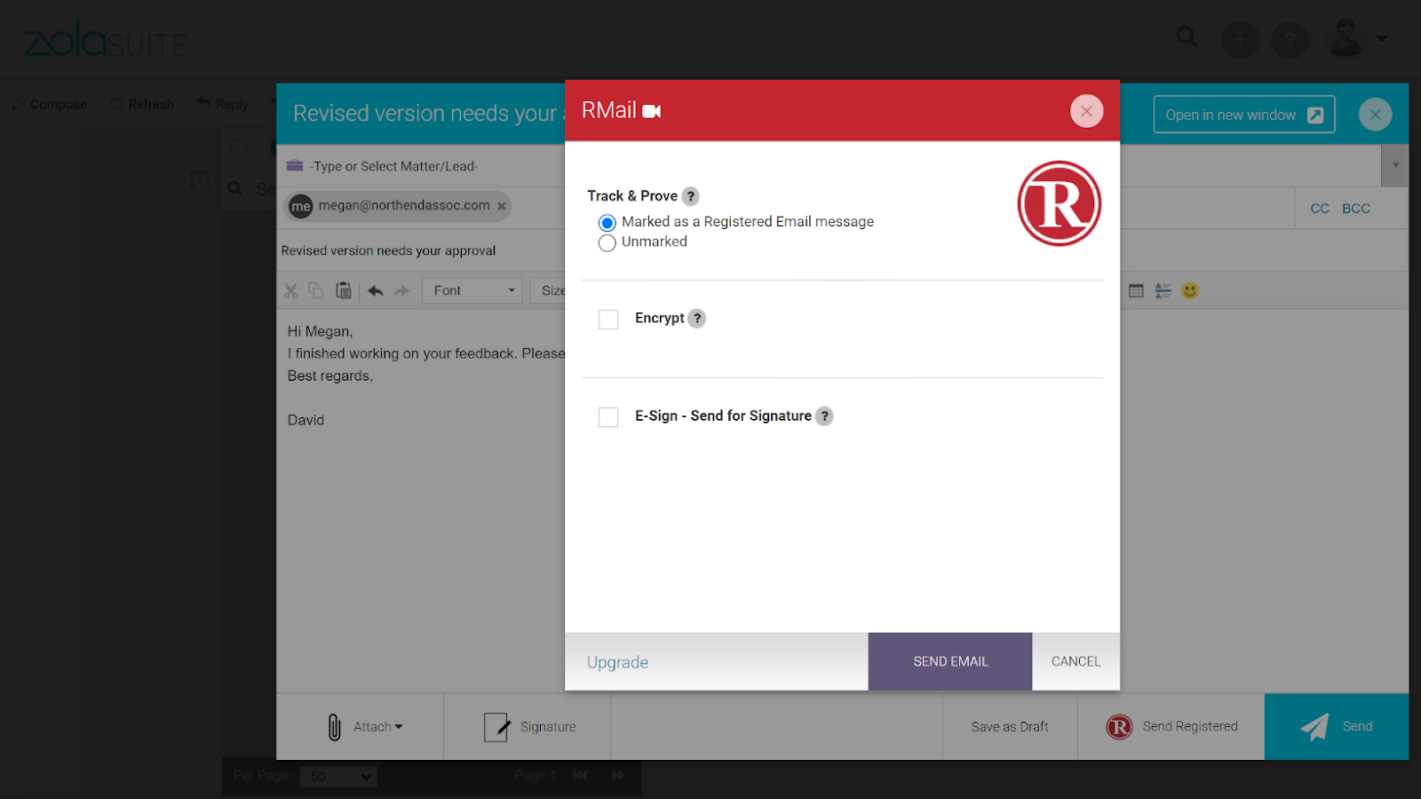Add CC recipients
The image size is (1421, 799).
point(1320,209)
